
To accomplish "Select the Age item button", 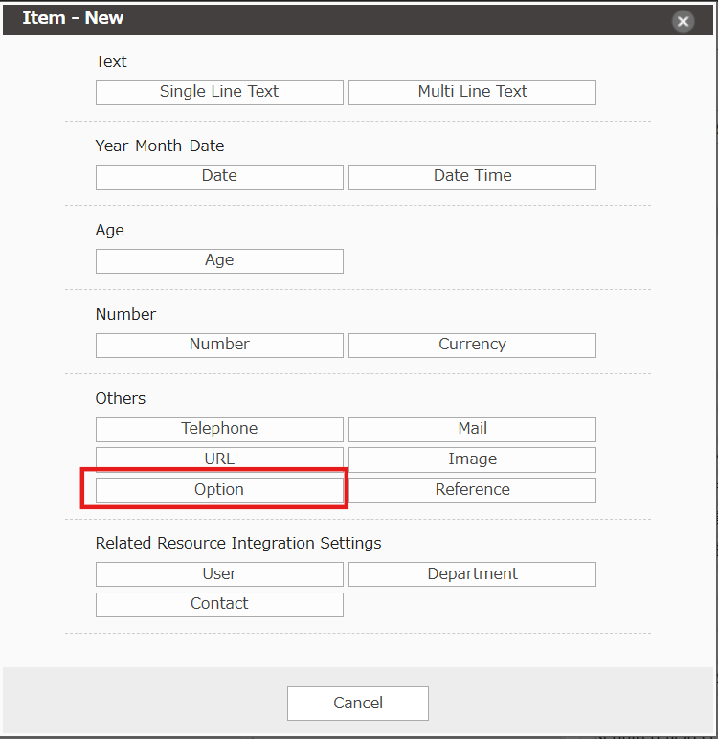I will (219, 260).
